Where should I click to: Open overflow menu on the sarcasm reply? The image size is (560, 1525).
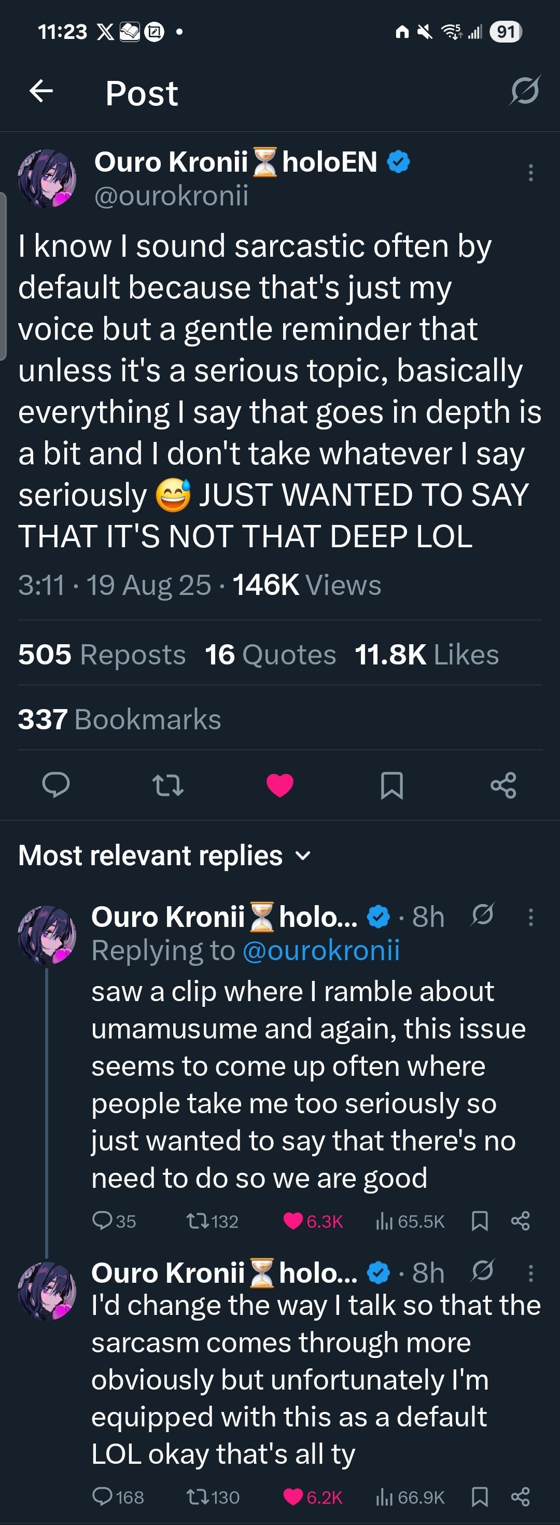530,1273
